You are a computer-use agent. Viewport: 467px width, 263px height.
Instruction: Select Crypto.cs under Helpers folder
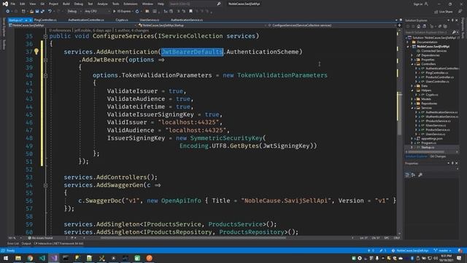(431, 95)
